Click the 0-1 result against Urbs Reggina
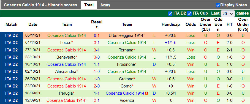250x104 pixels. coord(97,35)
